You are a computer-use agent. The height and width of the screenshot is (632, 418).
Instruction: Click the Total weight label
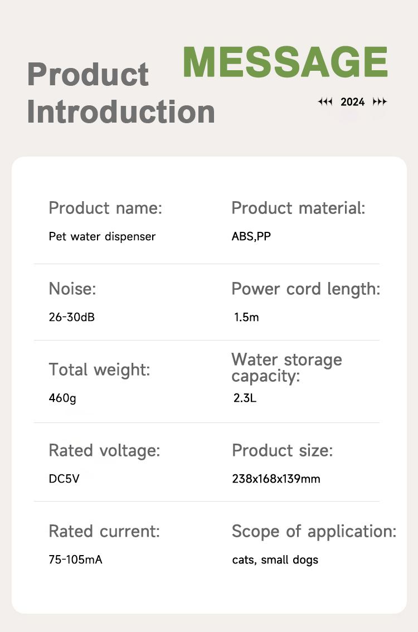(99, 369)
